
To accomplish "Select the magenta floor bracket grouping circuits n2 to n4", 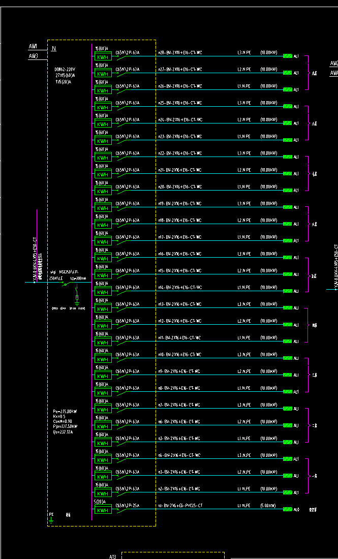I will pyautogui.click(x=307, y=476).
